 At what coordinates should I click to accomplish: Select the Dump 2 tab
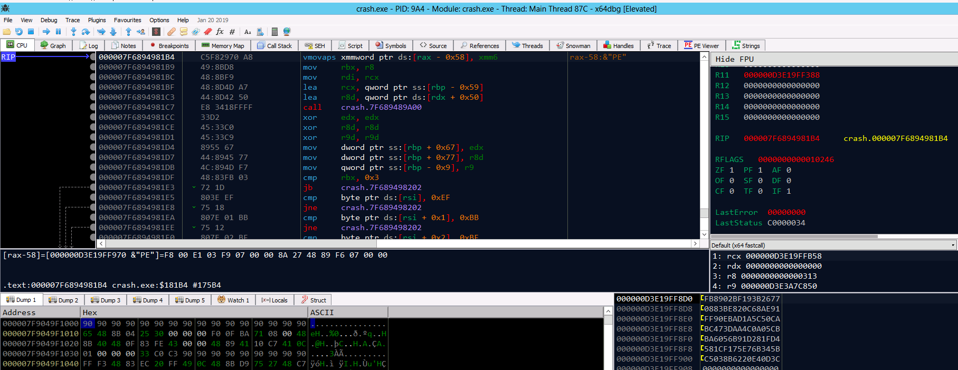[x=63, y=300]
